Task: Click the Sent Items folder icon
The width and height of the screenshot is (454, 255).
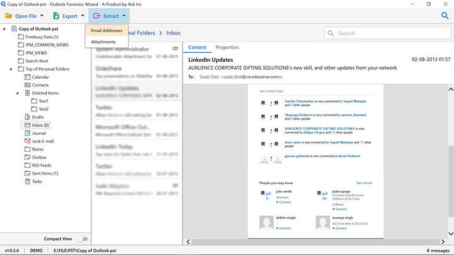Action: (x=28, y=174)
